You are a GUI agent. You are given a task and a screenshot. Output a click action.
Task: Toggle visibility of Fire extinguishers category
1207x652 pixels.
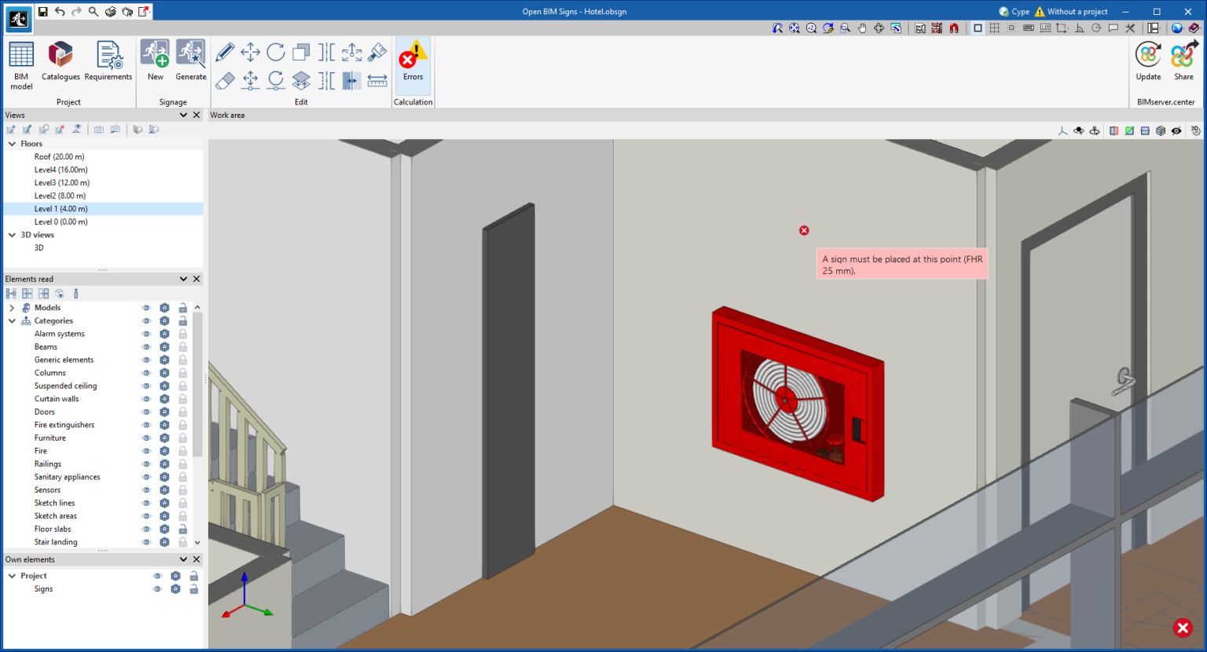(146, 424)
